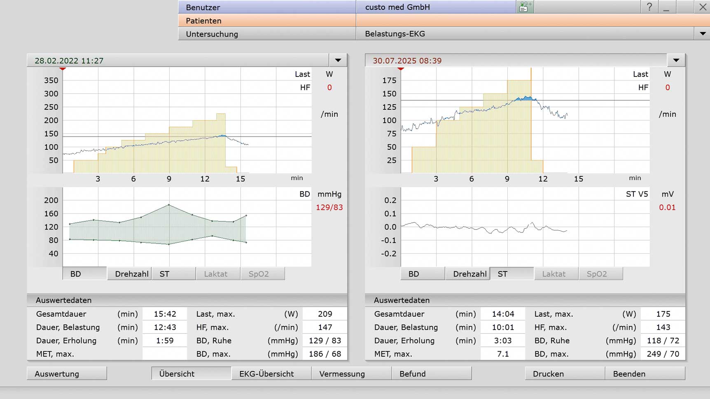The image size is (710, 399).
Task: Open the Belastungs-EKG Untersuchung dropdown arrow
Action: [703, 34]
